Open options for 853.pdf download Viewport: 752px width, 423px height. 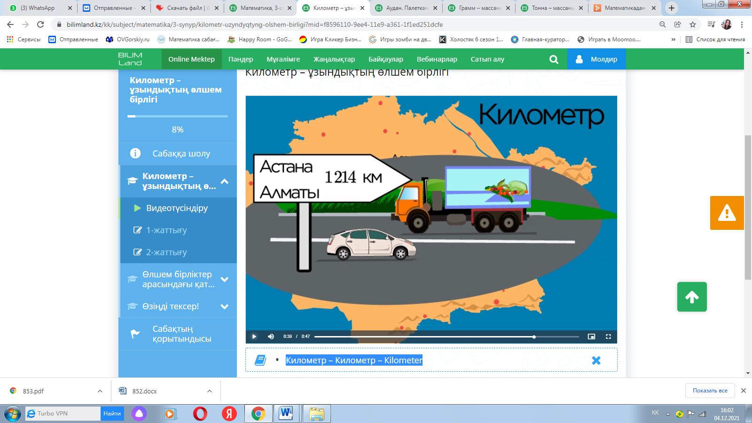pyautogui.click(x=100, y=391)
